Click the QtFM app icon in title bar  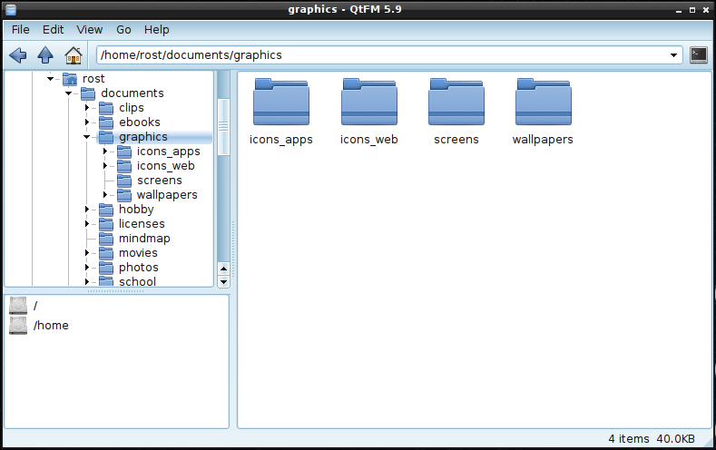(11, 9)
